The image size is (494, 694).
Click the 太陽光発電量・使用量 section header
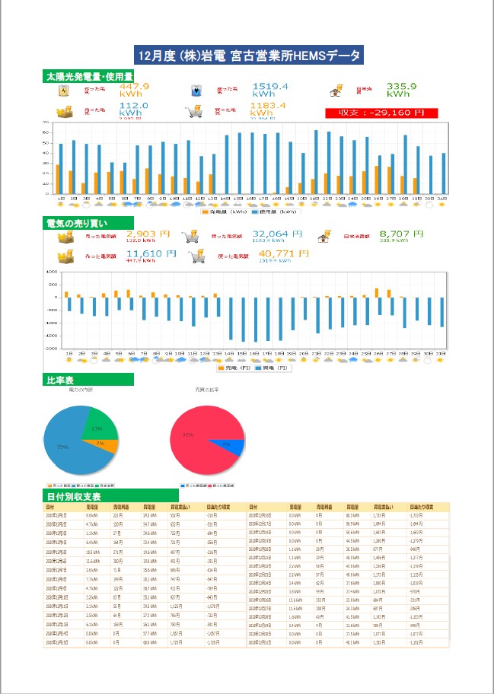click(x=88, y=76)
